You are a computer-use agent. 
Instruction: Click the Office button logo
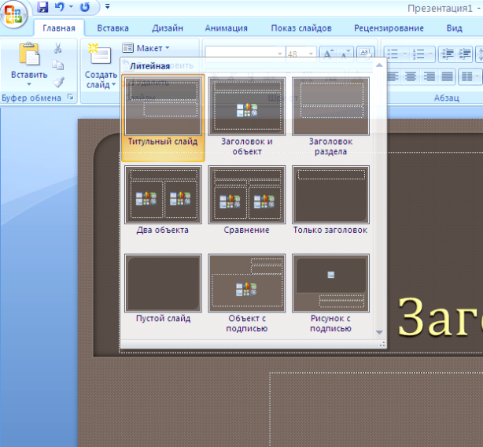tap(13, 14)
